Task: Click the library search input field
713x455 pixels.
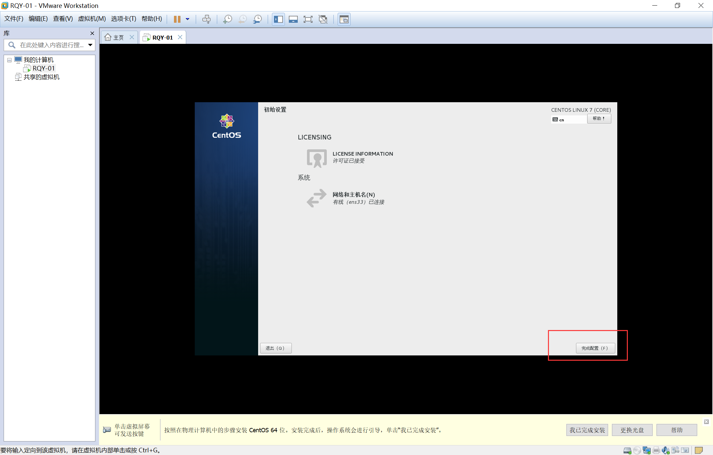Action: point(51,45)
